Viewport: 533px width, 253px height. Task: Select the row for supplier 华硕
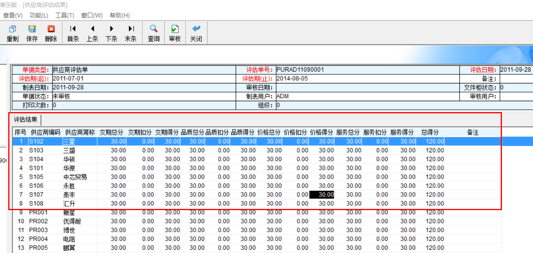pyautogui.click(x=70, y=159)
